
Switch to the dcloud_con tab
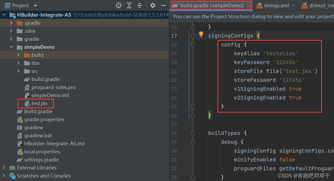[x=318, y=5]
